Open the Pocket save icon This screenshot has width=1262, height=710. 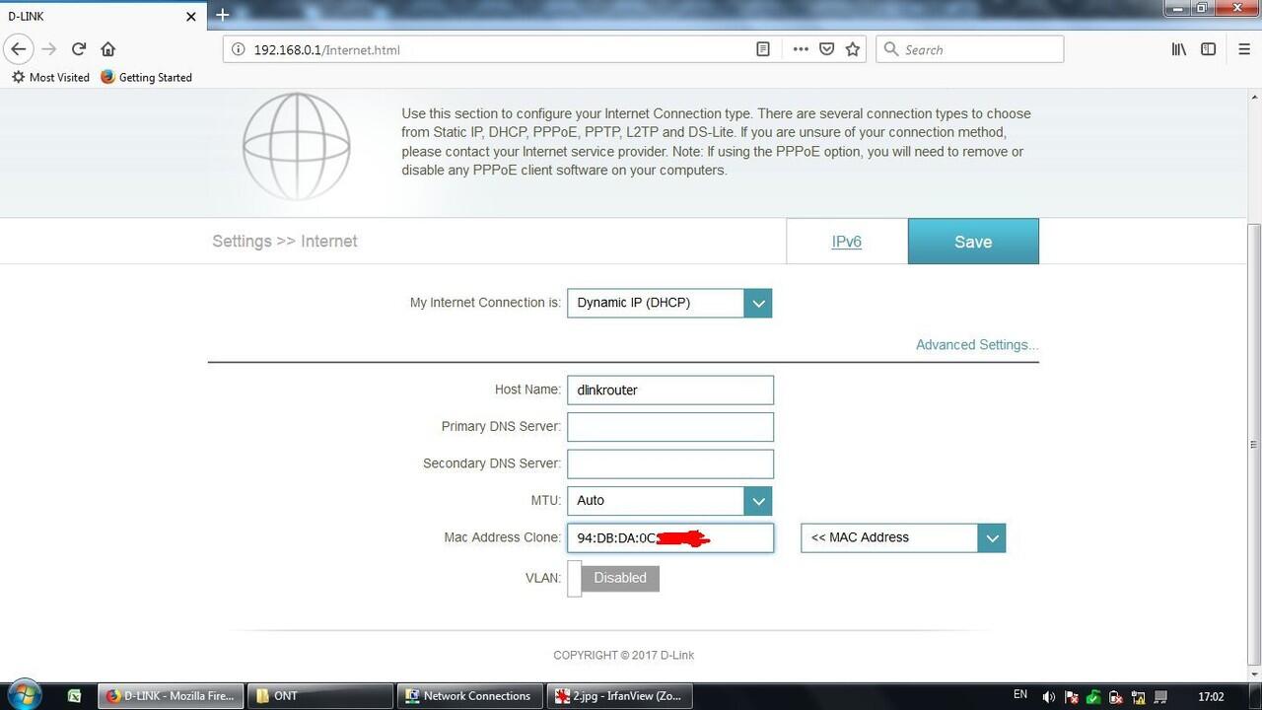tap(826, 48)
